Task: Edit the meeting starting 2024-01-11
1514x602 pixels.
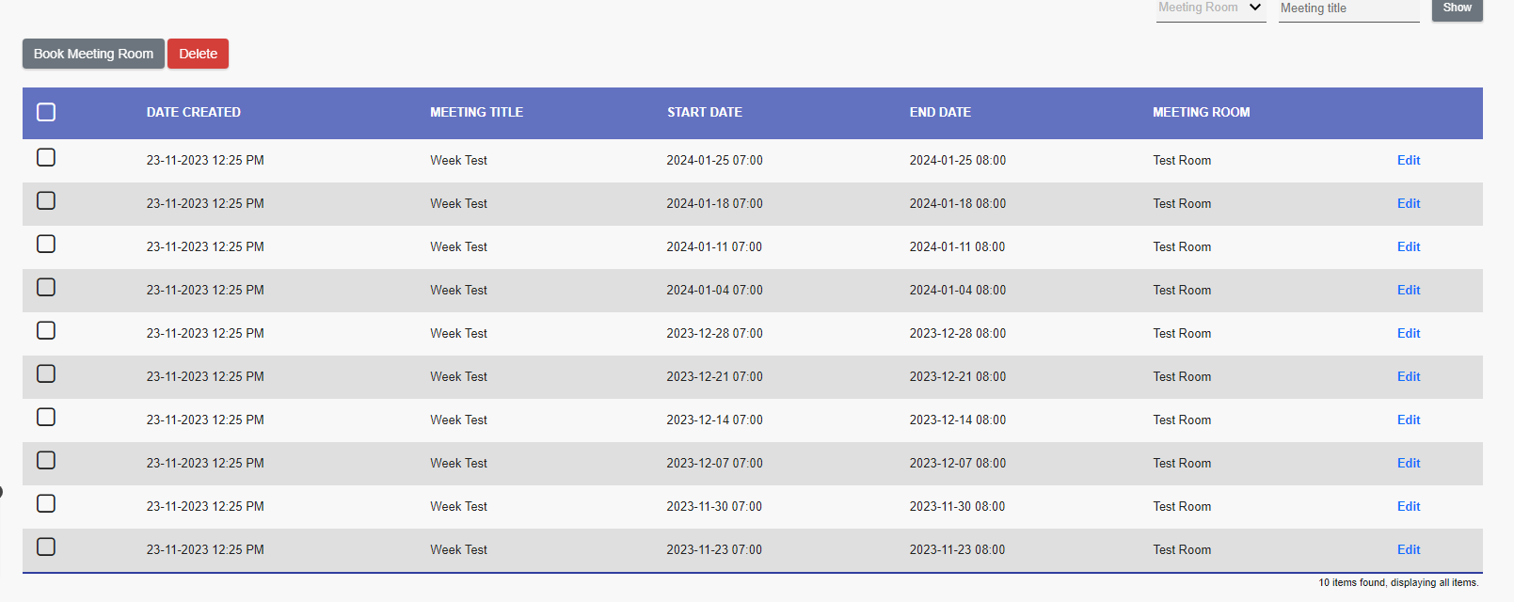Action: (x=1409, y=246)
